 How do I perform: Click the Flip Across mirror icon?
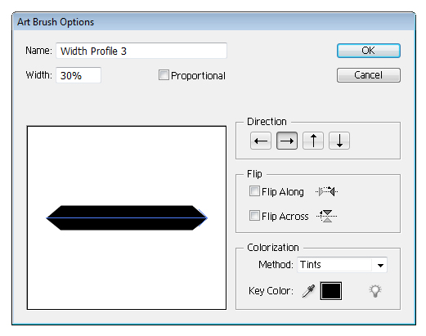pos(327,216)
